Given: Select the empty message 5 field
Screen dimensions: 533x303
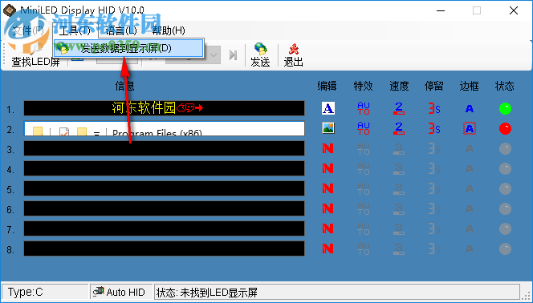Looking at the screenshot, I should pos(165,188).
